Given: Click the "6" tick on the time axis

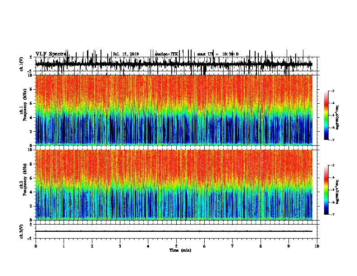Looking at the screenshot, I should [x=205, y=246].
